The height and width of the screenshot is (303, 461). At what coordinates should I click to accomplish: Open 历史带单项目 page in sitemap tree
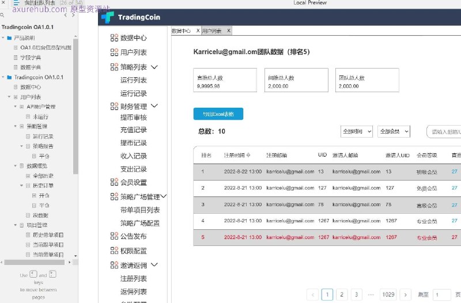click(x=48, y=235)
